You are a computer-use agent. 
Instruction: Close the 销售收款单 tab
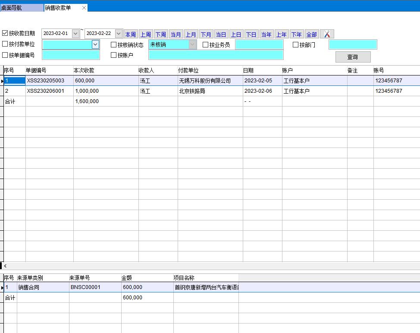pos(84,8)
